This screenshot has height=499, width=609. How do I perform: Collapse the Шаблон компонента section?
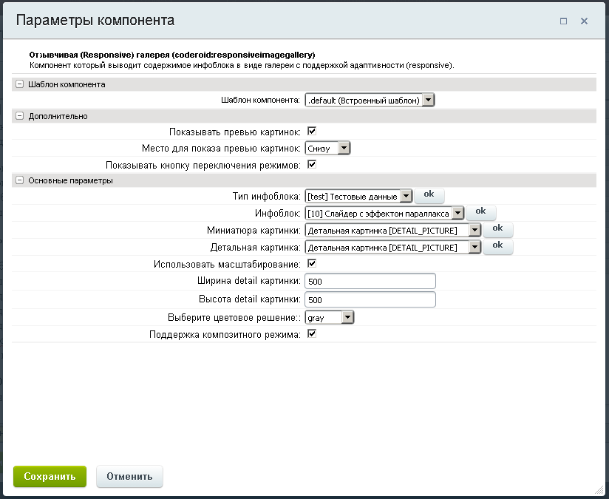(x=19, y=84)
